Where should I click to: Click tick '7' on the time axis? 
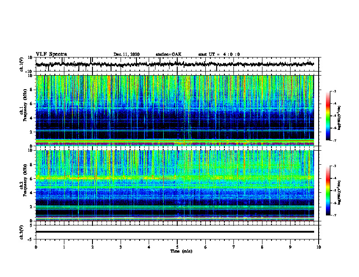click(x=234, y=247)
